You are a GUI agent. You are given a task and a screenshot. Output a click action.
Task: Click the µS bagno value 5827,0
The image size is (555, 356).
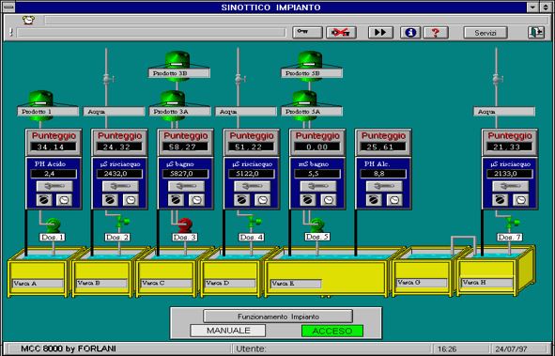coord(185,174)
